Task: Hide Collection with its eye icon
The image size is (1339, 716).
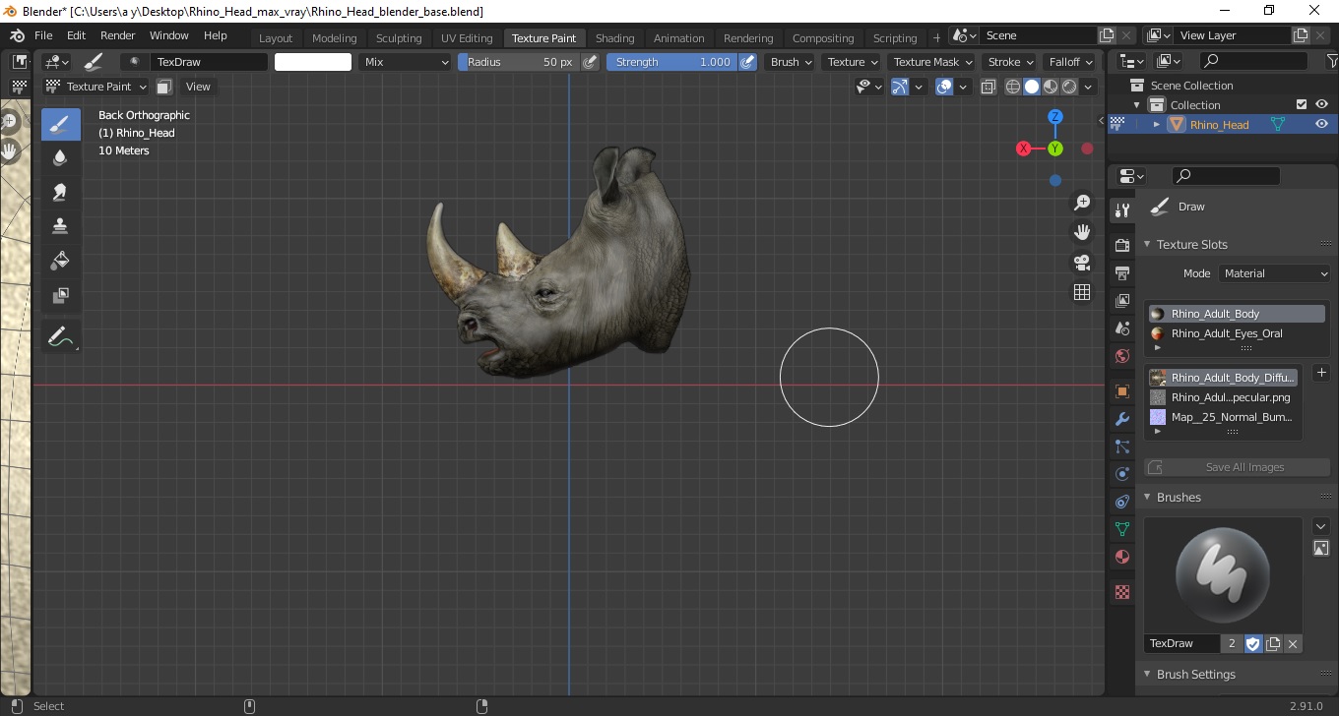Action: [x=1322, y=105]
